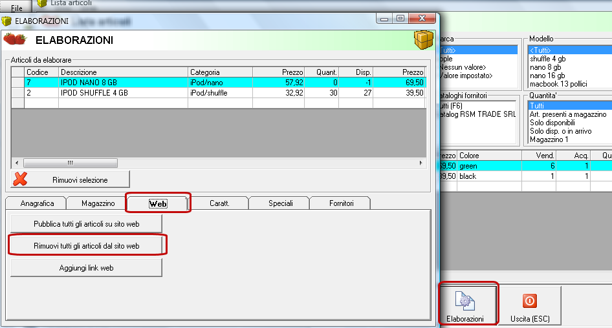Click the red Uscita power icon
612x328 pixels.
pyautogui.click(x=530, y=301)
